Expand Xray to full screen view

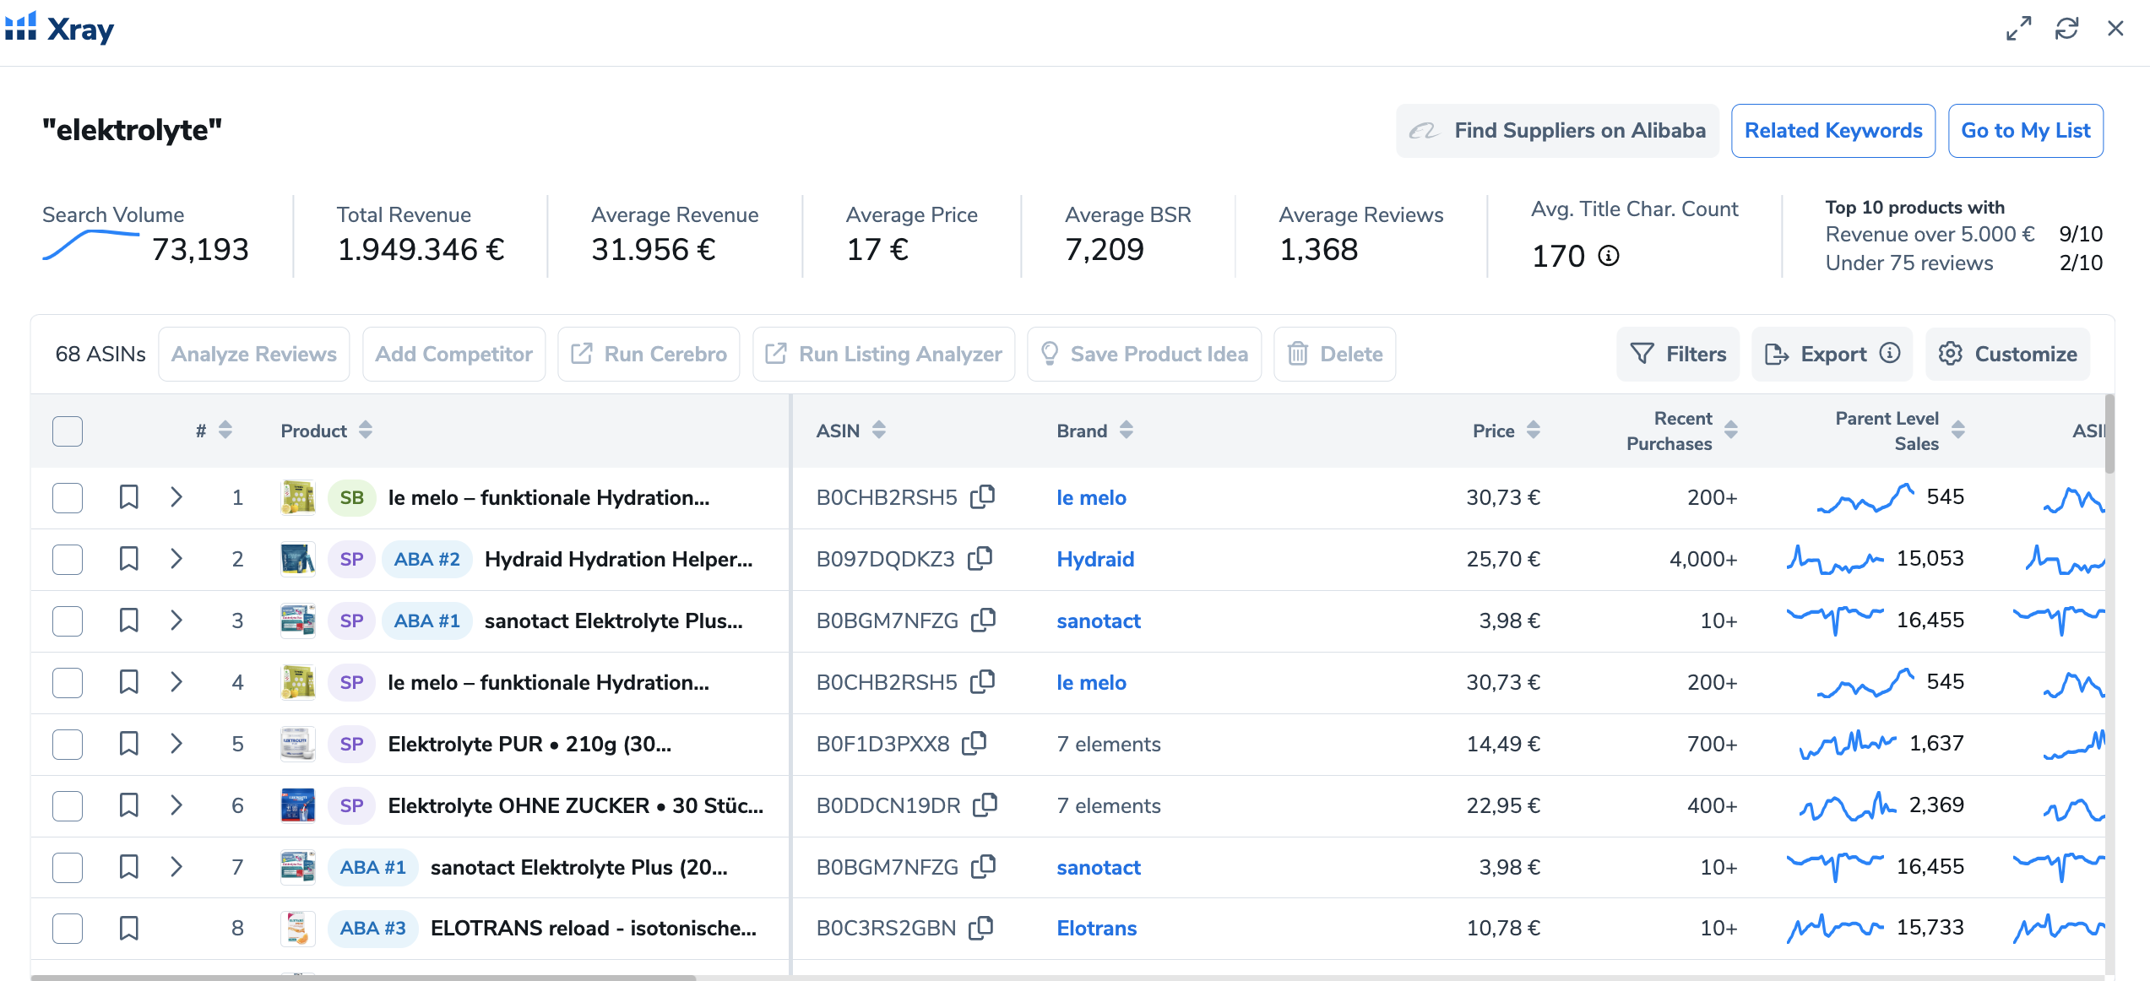pos(2018,29)
